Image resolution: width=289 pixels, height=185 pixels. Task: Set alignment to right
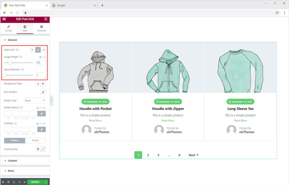(43, 50)
